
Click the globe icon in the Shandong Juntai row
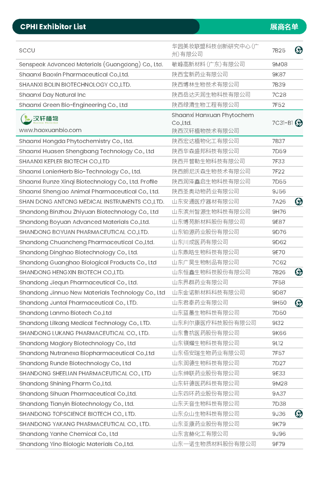[299, 303]
